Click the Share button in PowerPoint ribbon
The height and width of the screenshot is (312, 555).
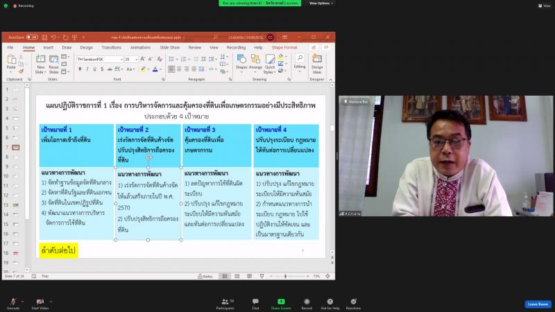pos(314,47)
